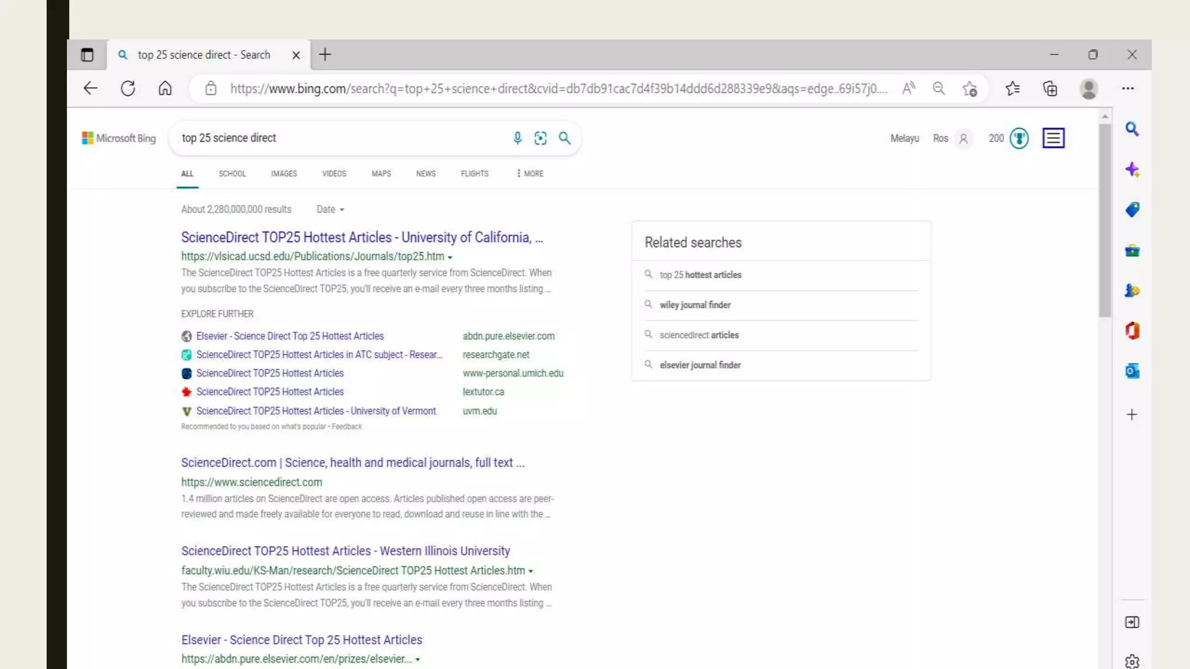Expand the vlsicad.ucsd.edu URL dropdown arrow
The height and width of the screenshot is (669, 1190).
[450, 257]
